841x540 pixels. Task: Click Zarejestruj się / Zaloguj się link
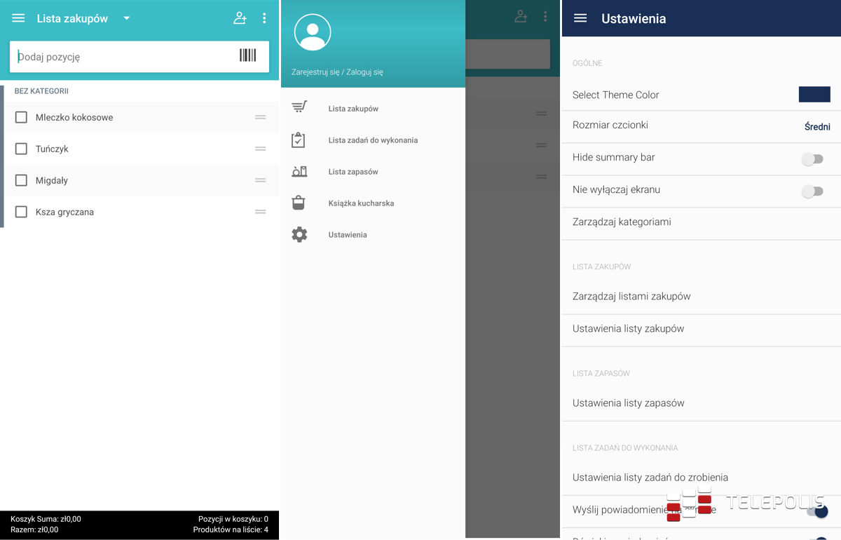pos(337,72)
